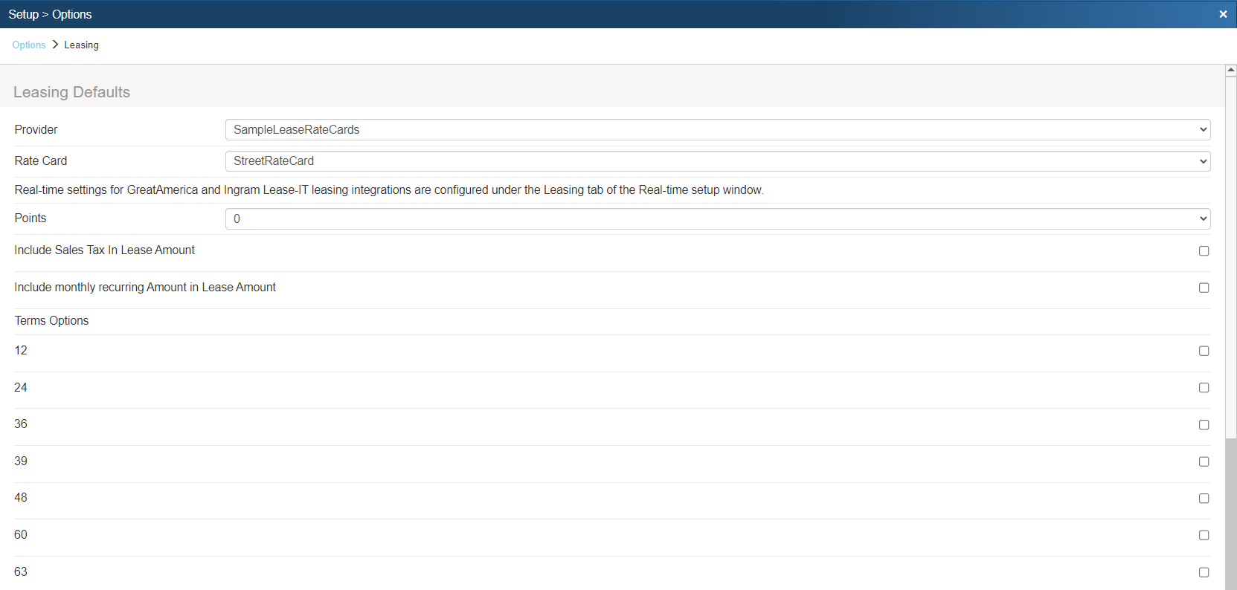Close the Setup Options window
The width and height of the screenshot is (1237, 590).
(x=1223, y=14)
